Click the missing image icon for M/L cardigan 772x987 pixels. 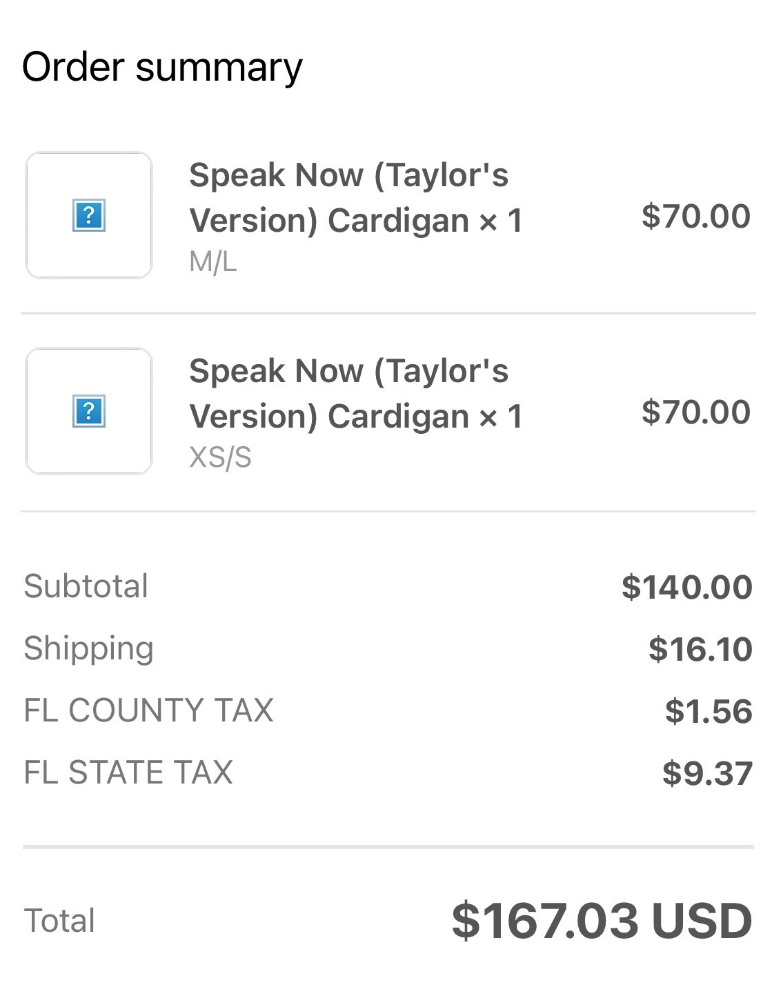click(88, 215)
